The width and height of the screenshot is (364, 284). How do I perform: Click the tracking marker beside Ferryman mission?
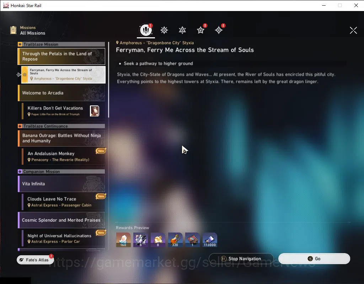(x=19, y=75)
